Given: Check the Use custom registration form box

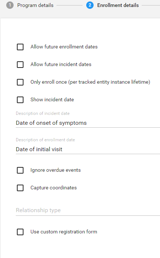Looking at the screenshot, I should click(x=20, y=232).
